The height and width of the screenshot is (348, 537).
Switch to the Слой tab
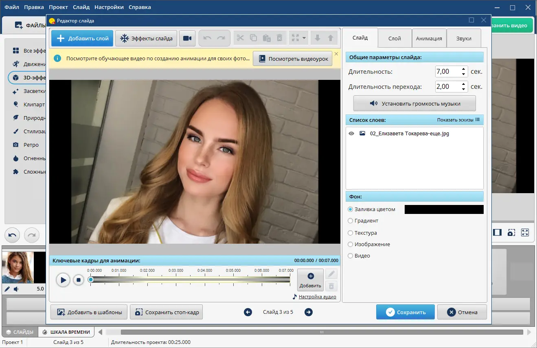[x=395, y=38]
